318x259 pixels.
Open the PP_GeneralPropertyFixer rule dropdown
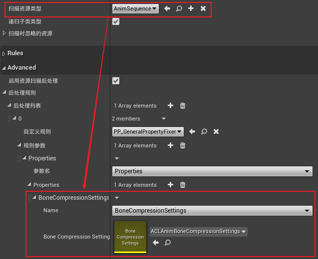pos(148,131)
